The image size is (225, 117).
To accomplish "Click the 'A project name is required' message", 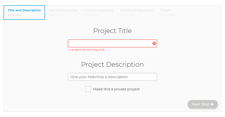I will (87, 50).
